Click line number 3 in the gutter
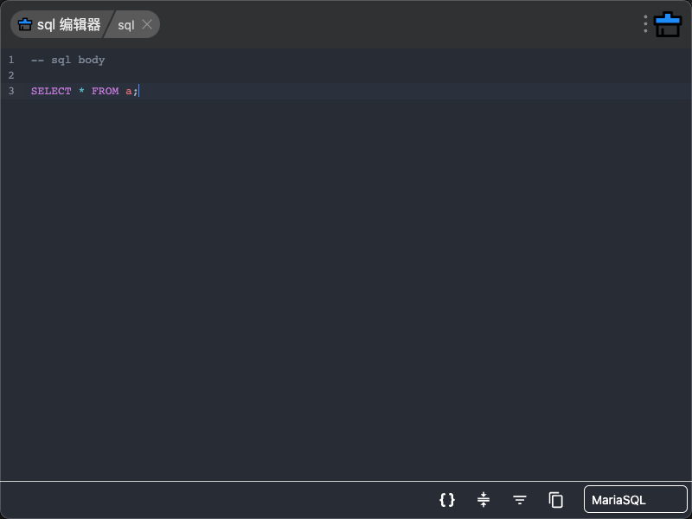Viewport: 692px width, 519px height. click(11, 91)
